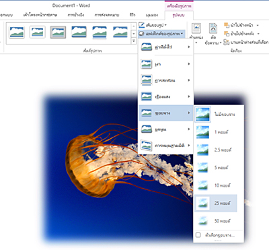This screenshot has height=250, width=269.
Task: Switch to the View (มุมมอง) tab
Action: pos(152,15)
